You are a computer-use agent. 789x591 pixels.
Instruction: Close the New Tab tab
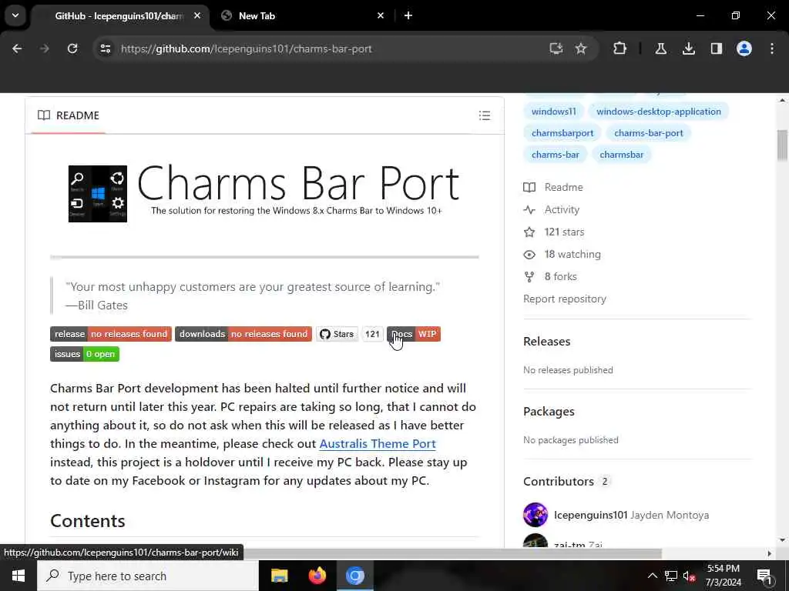tap(381, 15)
